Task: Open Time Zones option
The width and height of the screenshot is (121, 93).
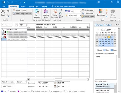Action: (88, 13)
